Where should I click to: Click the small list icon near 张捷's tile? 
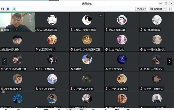(3, 92)
